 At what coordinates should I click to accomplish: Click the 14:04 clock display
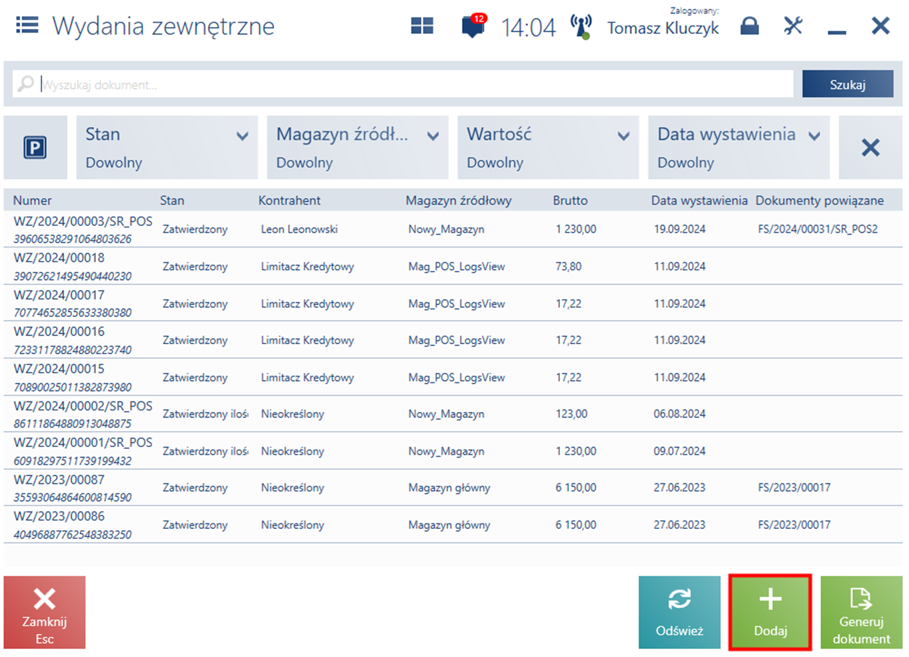[x=528, y=28]
